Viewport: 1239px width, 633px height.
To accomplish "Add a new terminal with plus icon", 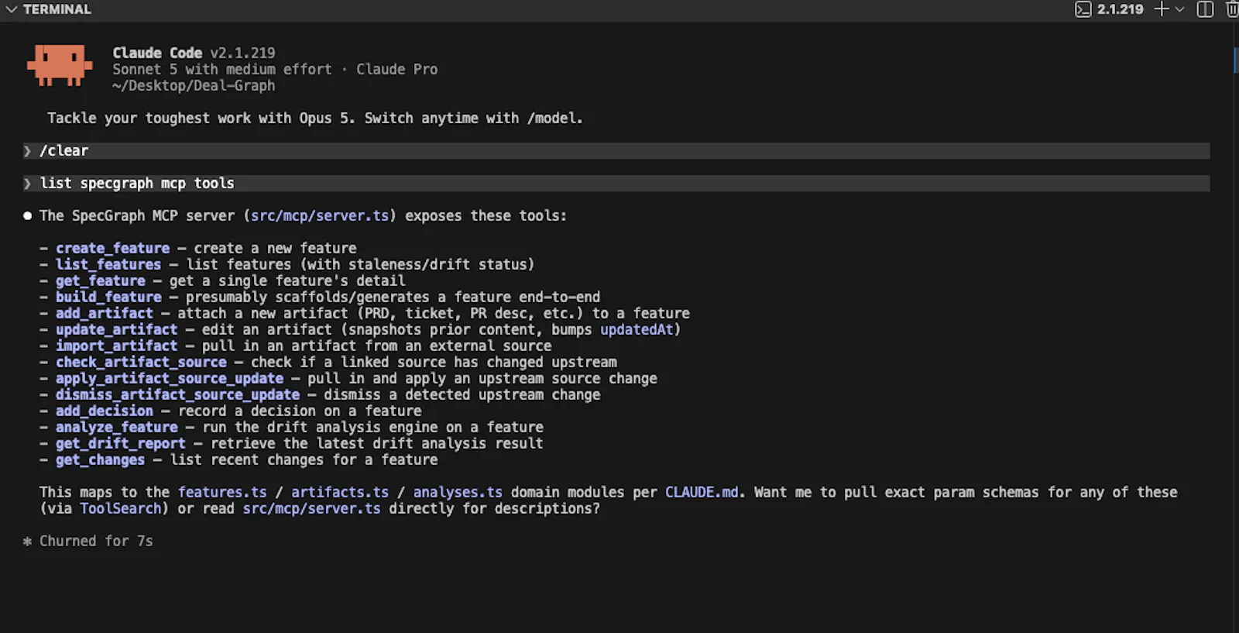I will 1161,9.
